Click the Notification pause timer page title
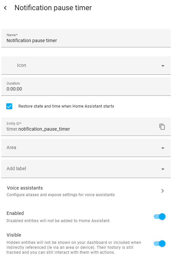 [53, 8]
